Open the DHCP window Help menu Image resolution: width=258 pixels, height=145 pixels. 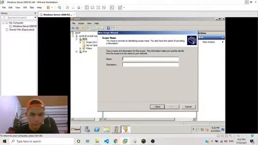pyautogui.click(x=97, y=23)
